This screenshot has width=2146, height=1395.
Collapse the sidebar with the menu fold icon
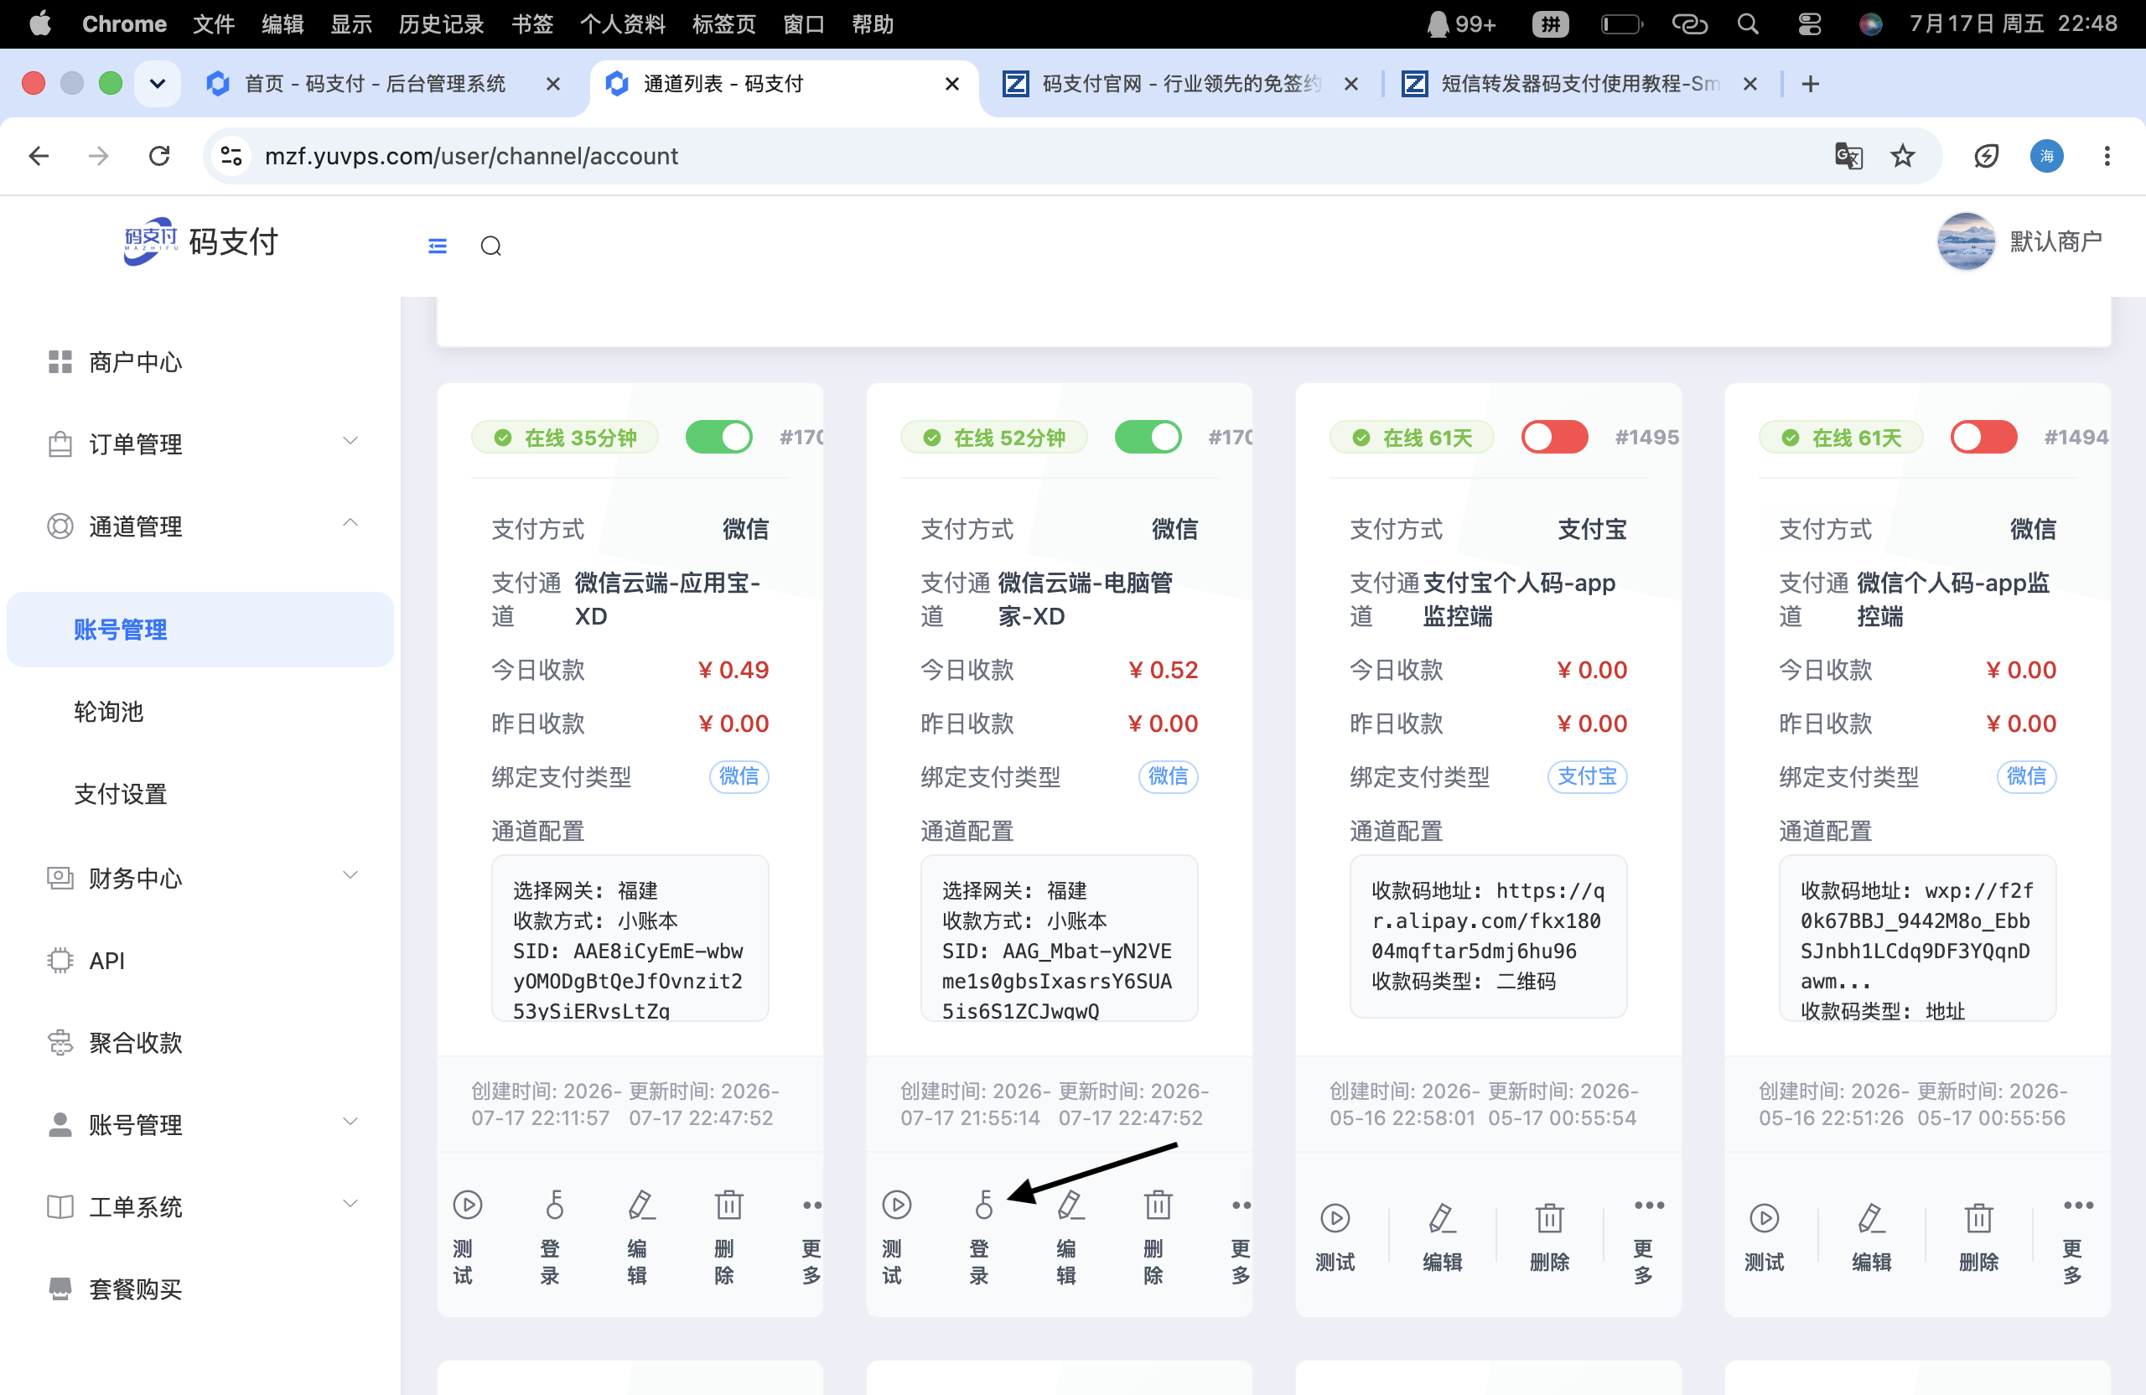click(x=438, y=246)
